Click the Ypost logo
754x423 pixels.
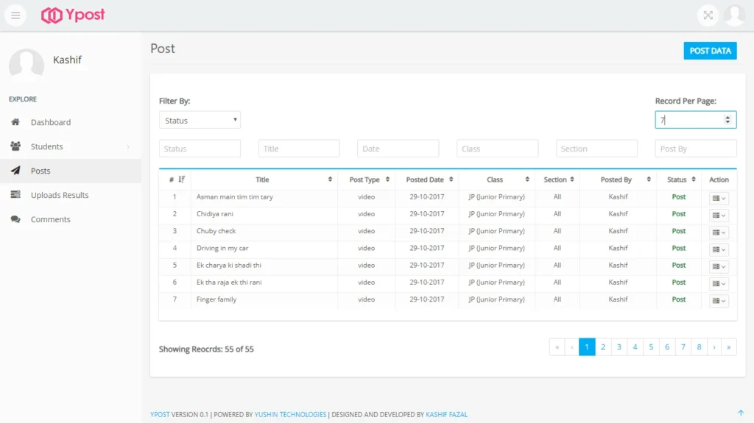73,15
